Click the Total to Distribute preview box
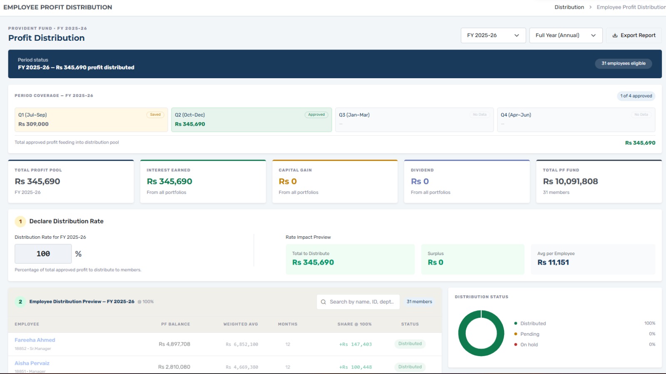Viewport: 666px width, 374px height. pos(350,259)
